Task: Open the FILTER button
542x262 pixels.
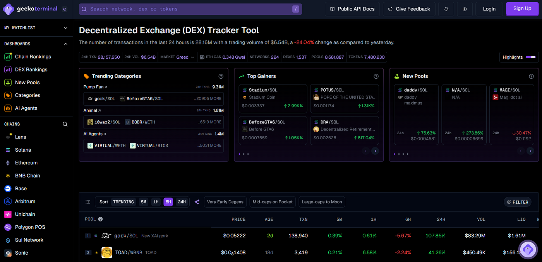Action: (x=518, y=202)
